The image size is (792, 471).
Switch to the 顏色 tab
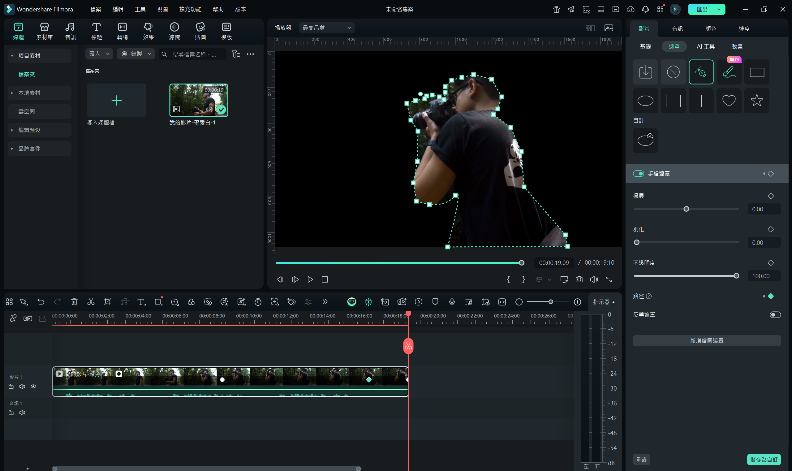tap(710, 29)
